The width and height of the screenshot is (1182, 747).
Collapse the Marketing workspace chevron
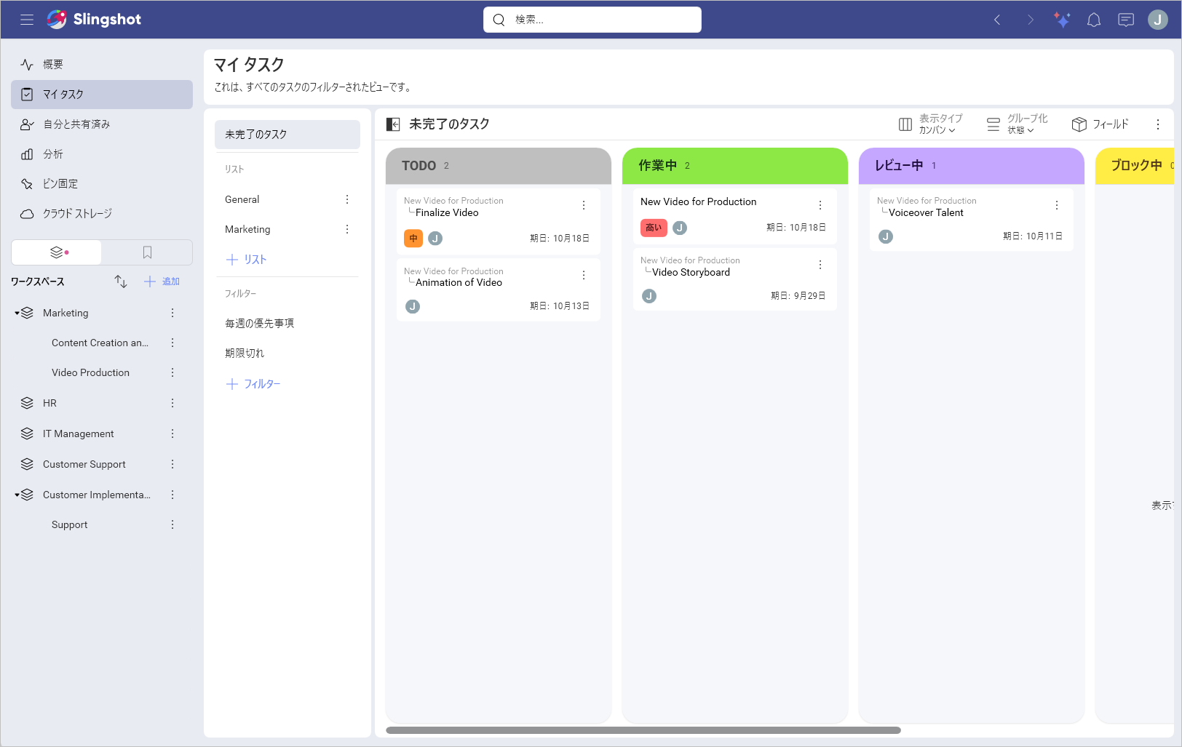coord(17,313)
